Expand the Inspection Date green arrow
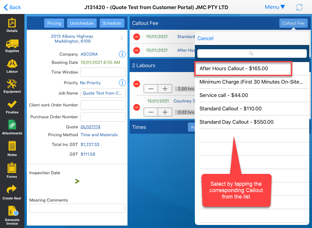The height and width of the screenshot is (228, 312). 77,181
